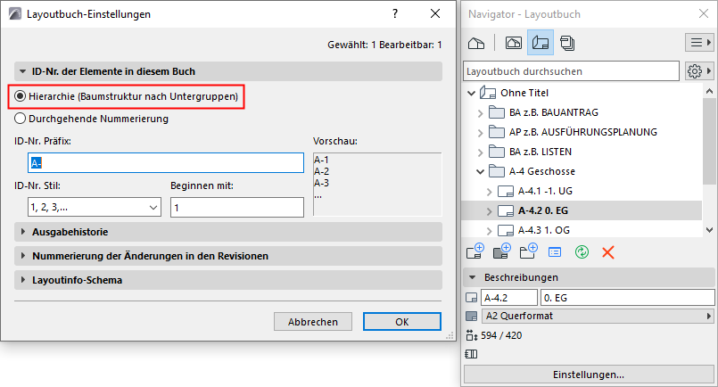The height and width of the screenshot is (387, 718).
Task: Open the Publisher Sets icon
Action: (568, 43)
